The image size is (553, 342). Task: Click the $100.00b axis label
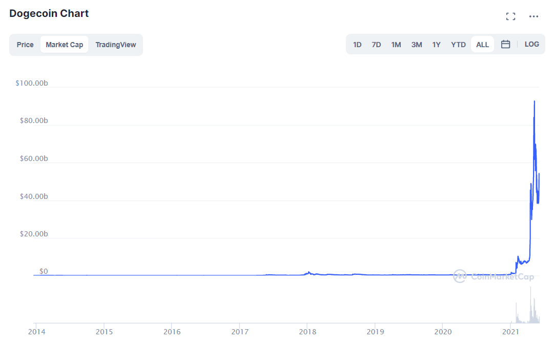[32, 83]
